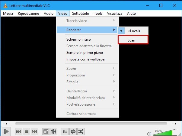The width and height of the screenshot is (182, 136).
Task: Open the Riproduzione menu
Action: pos(28,14)
